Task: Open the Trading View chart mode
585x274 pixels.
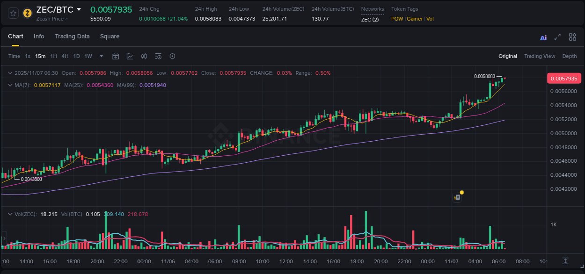Action: pos(540,56)
